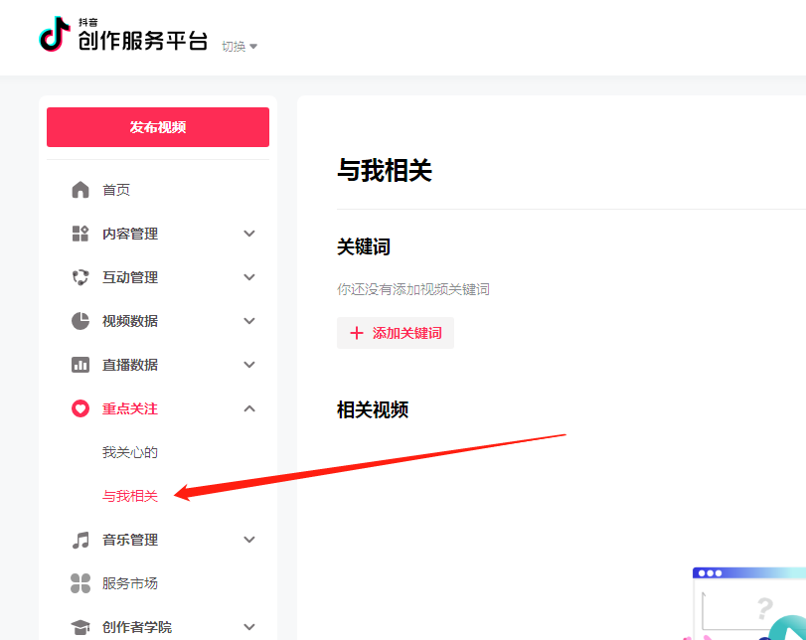This screenshot has width=806, height=640.
Task: Open the 服务市场 menu item
Action: pyautogui.click(x=130, y=583)
